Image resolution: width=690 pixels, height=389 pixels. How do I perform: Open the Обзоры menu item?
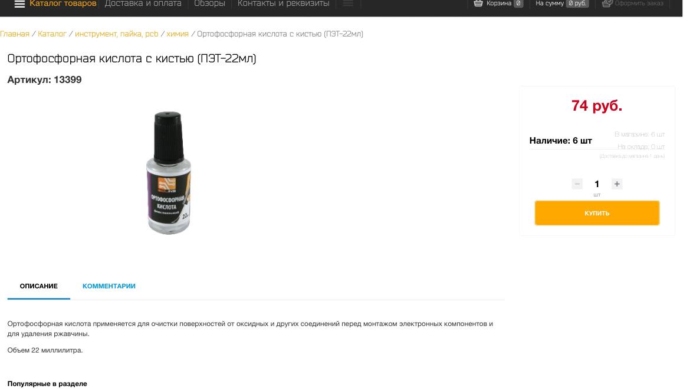tap(209, 4)
